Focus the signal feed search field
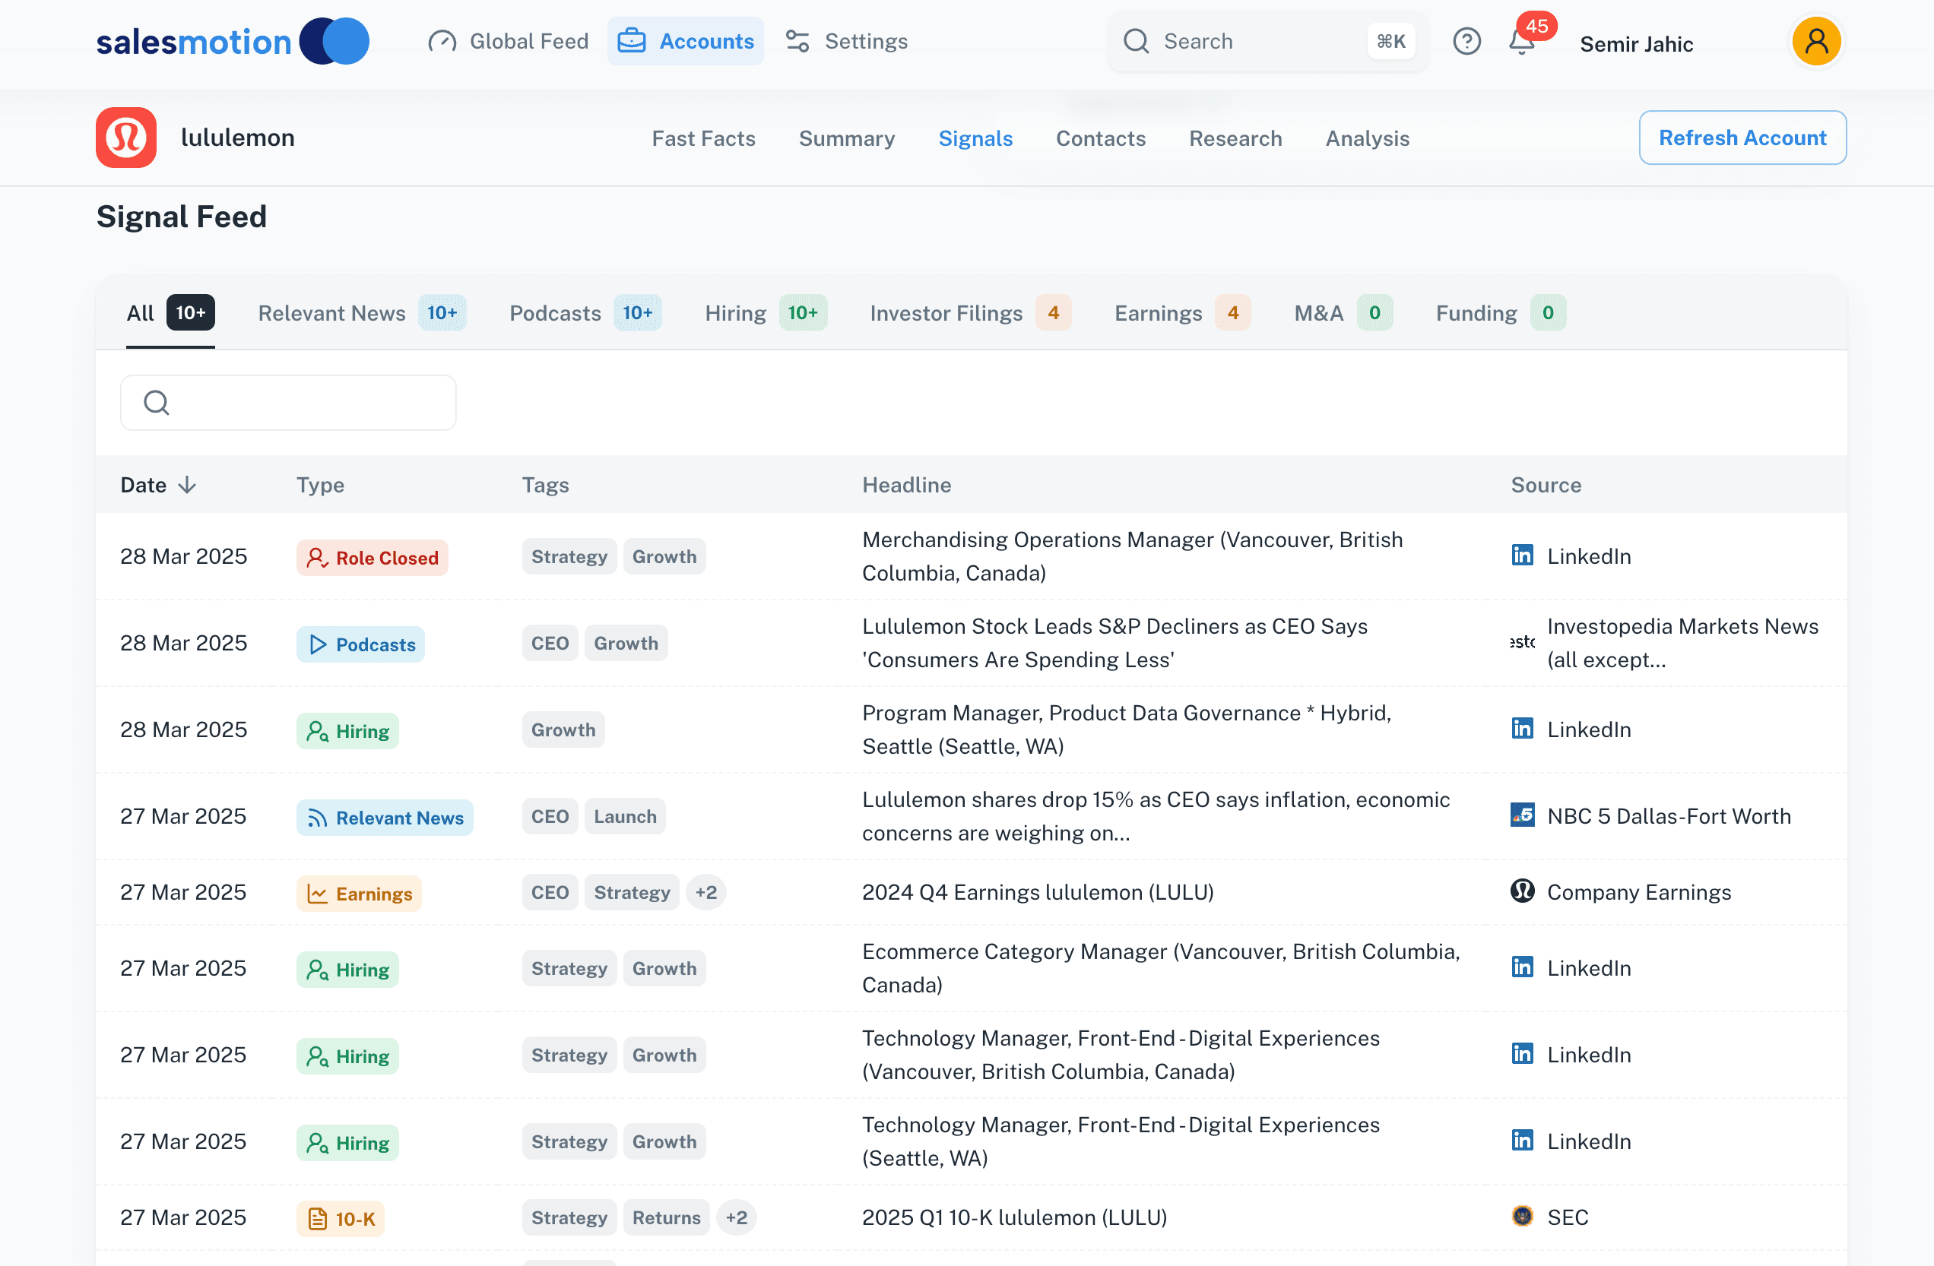Screen dimensions: 1934x1266 coord(288,403)
